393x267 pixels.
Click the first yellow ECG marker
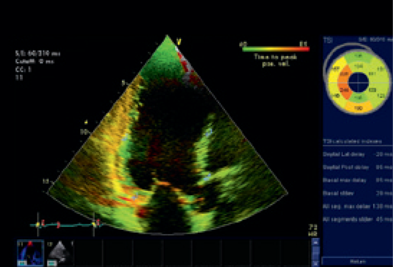coord(38,223)
